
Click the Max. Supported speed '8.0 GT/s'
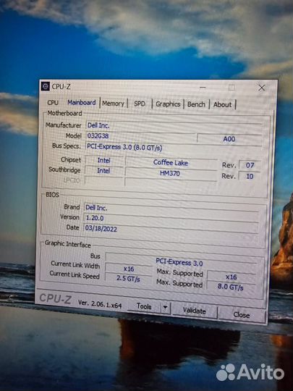[x=231, y=287]
